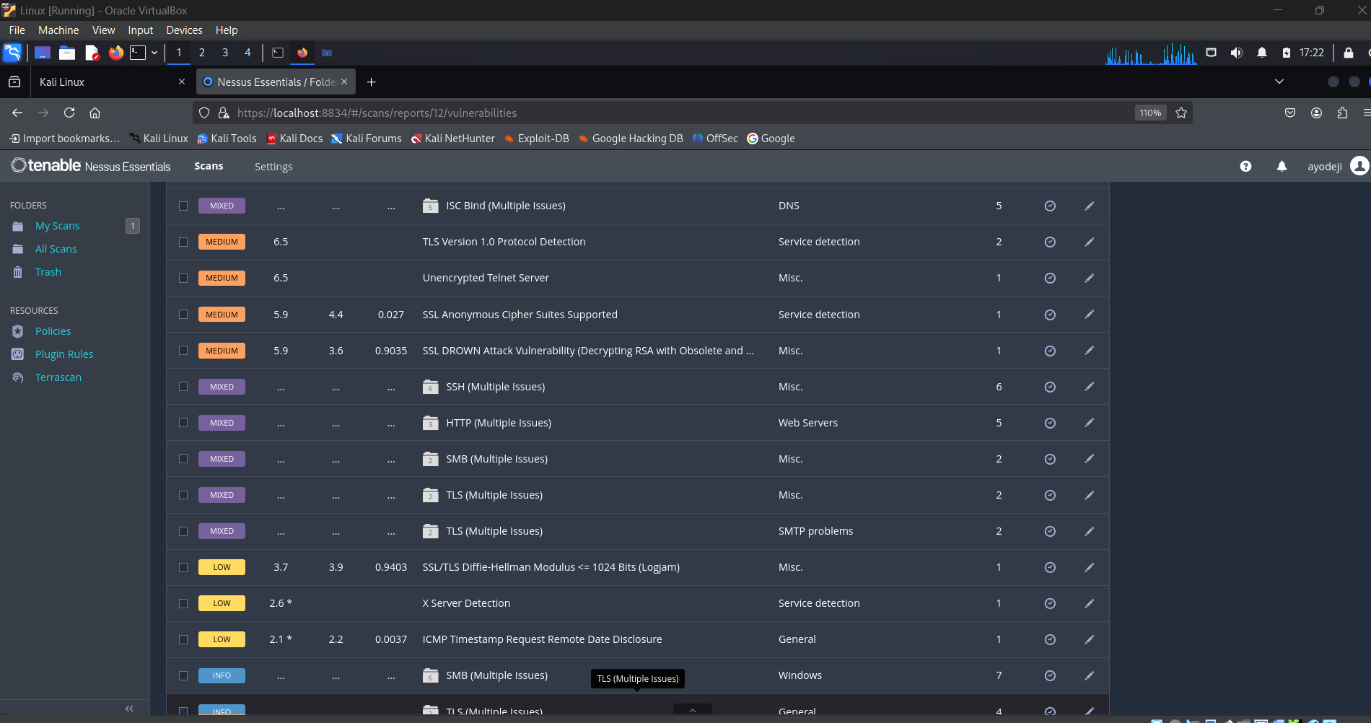Screen dimensions: 1371x723
Task: Click the ayodeji user avatar icon
Action: coord(1359,166)
